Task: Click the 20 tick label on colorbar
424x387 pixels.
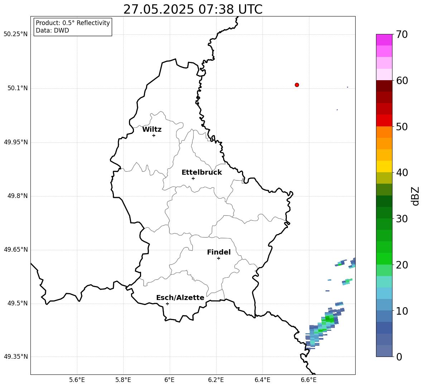Action: click(402, 265)
